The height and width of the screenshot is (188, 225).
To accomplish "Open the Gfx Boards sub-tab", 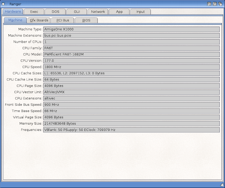I will pyautogui.click(x=39, y=20).
